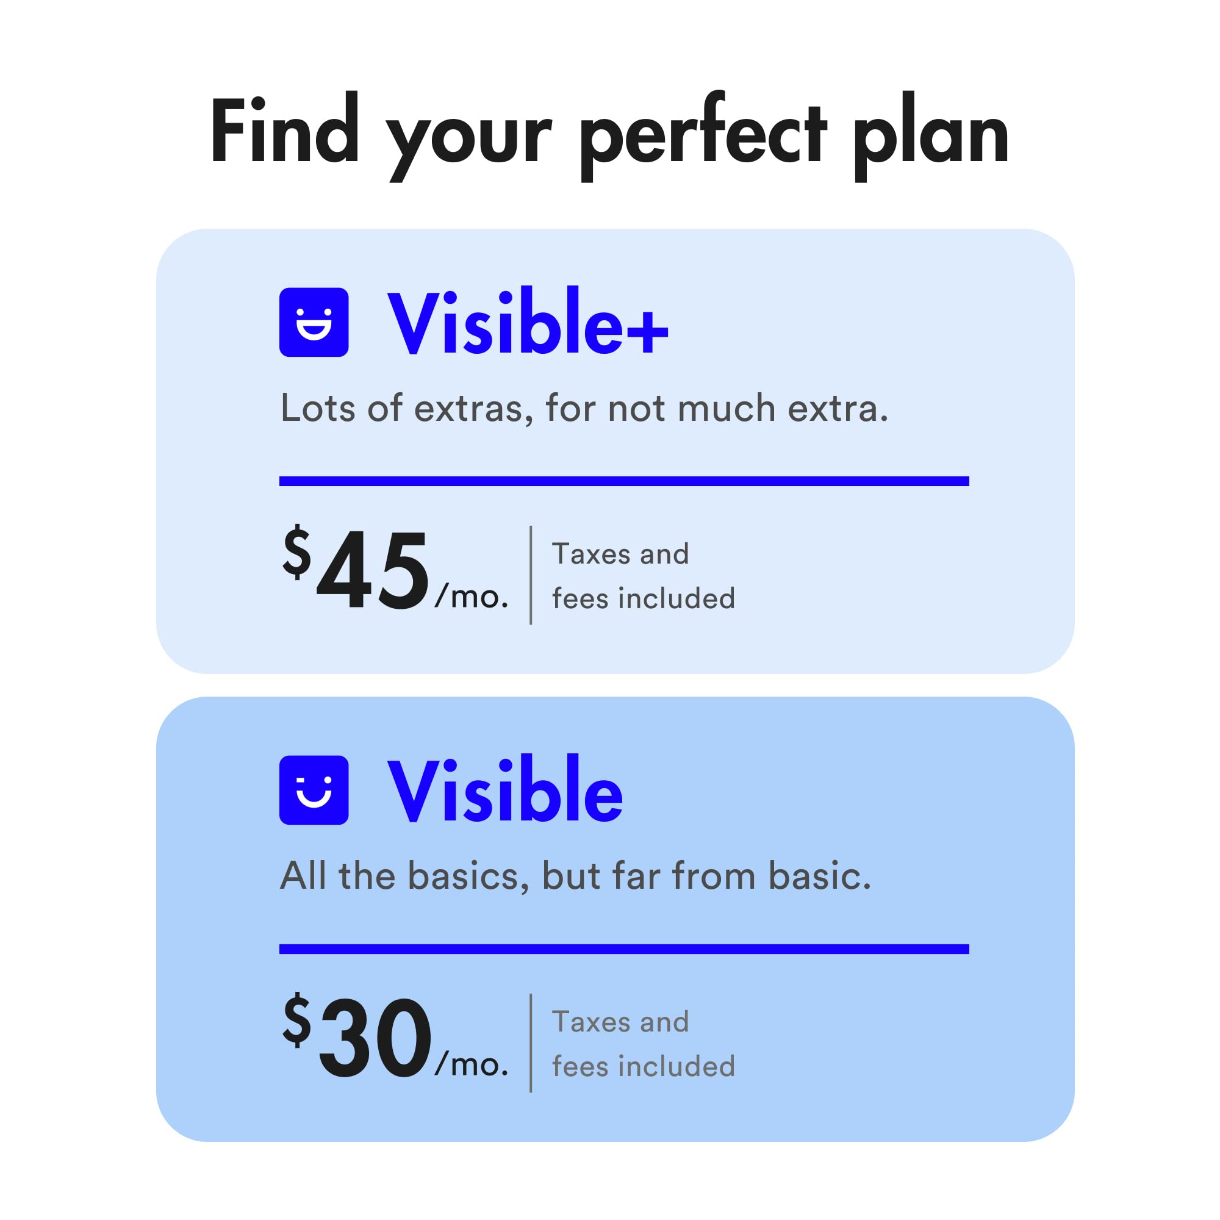The image size is (1220, 1220).
Task: Choose the $30 price number
Action: tap(375, 1039)
